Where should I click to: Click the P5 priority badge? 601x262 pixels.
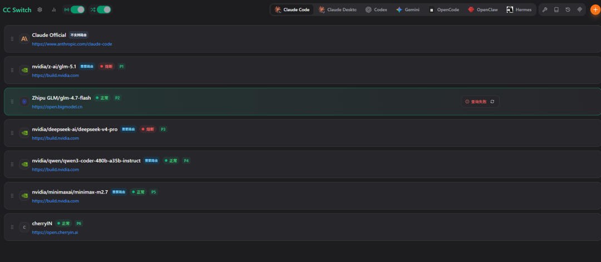coord(154,192)
